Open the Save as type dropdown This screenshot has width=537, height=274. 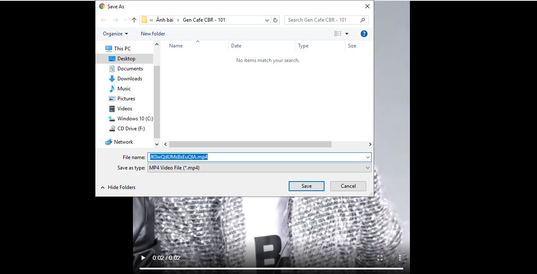[x=367, y=167]
